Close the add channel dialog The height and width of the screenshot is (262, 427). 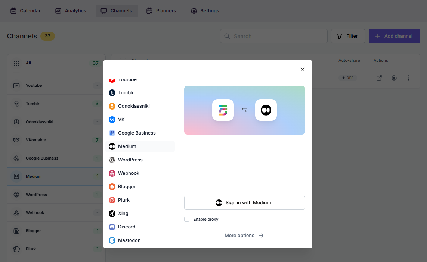(x=302, y=69)
